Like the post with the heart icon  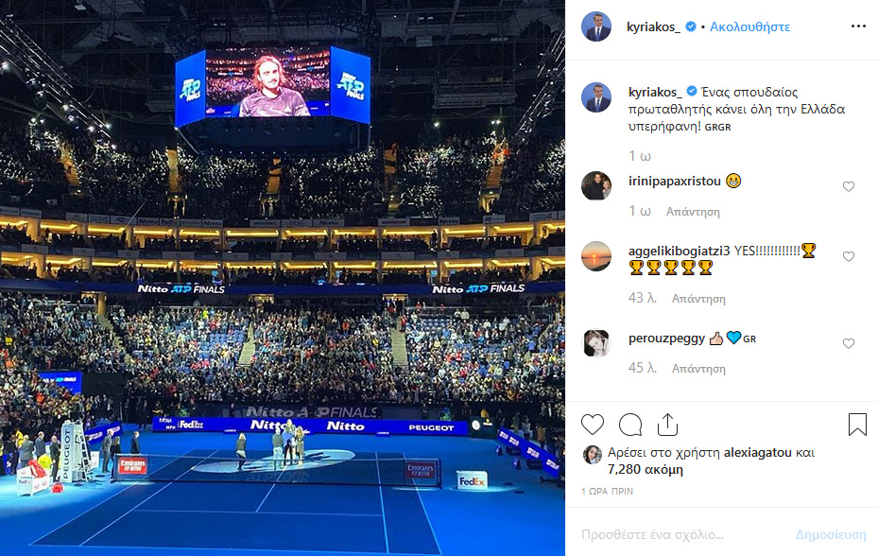[x=593, y=425]
